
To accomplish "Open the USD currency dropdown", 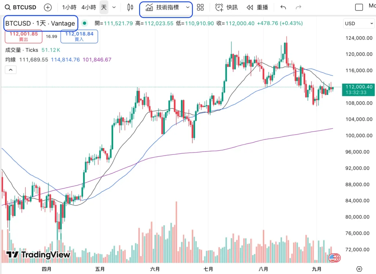I will tap(358, 23).
